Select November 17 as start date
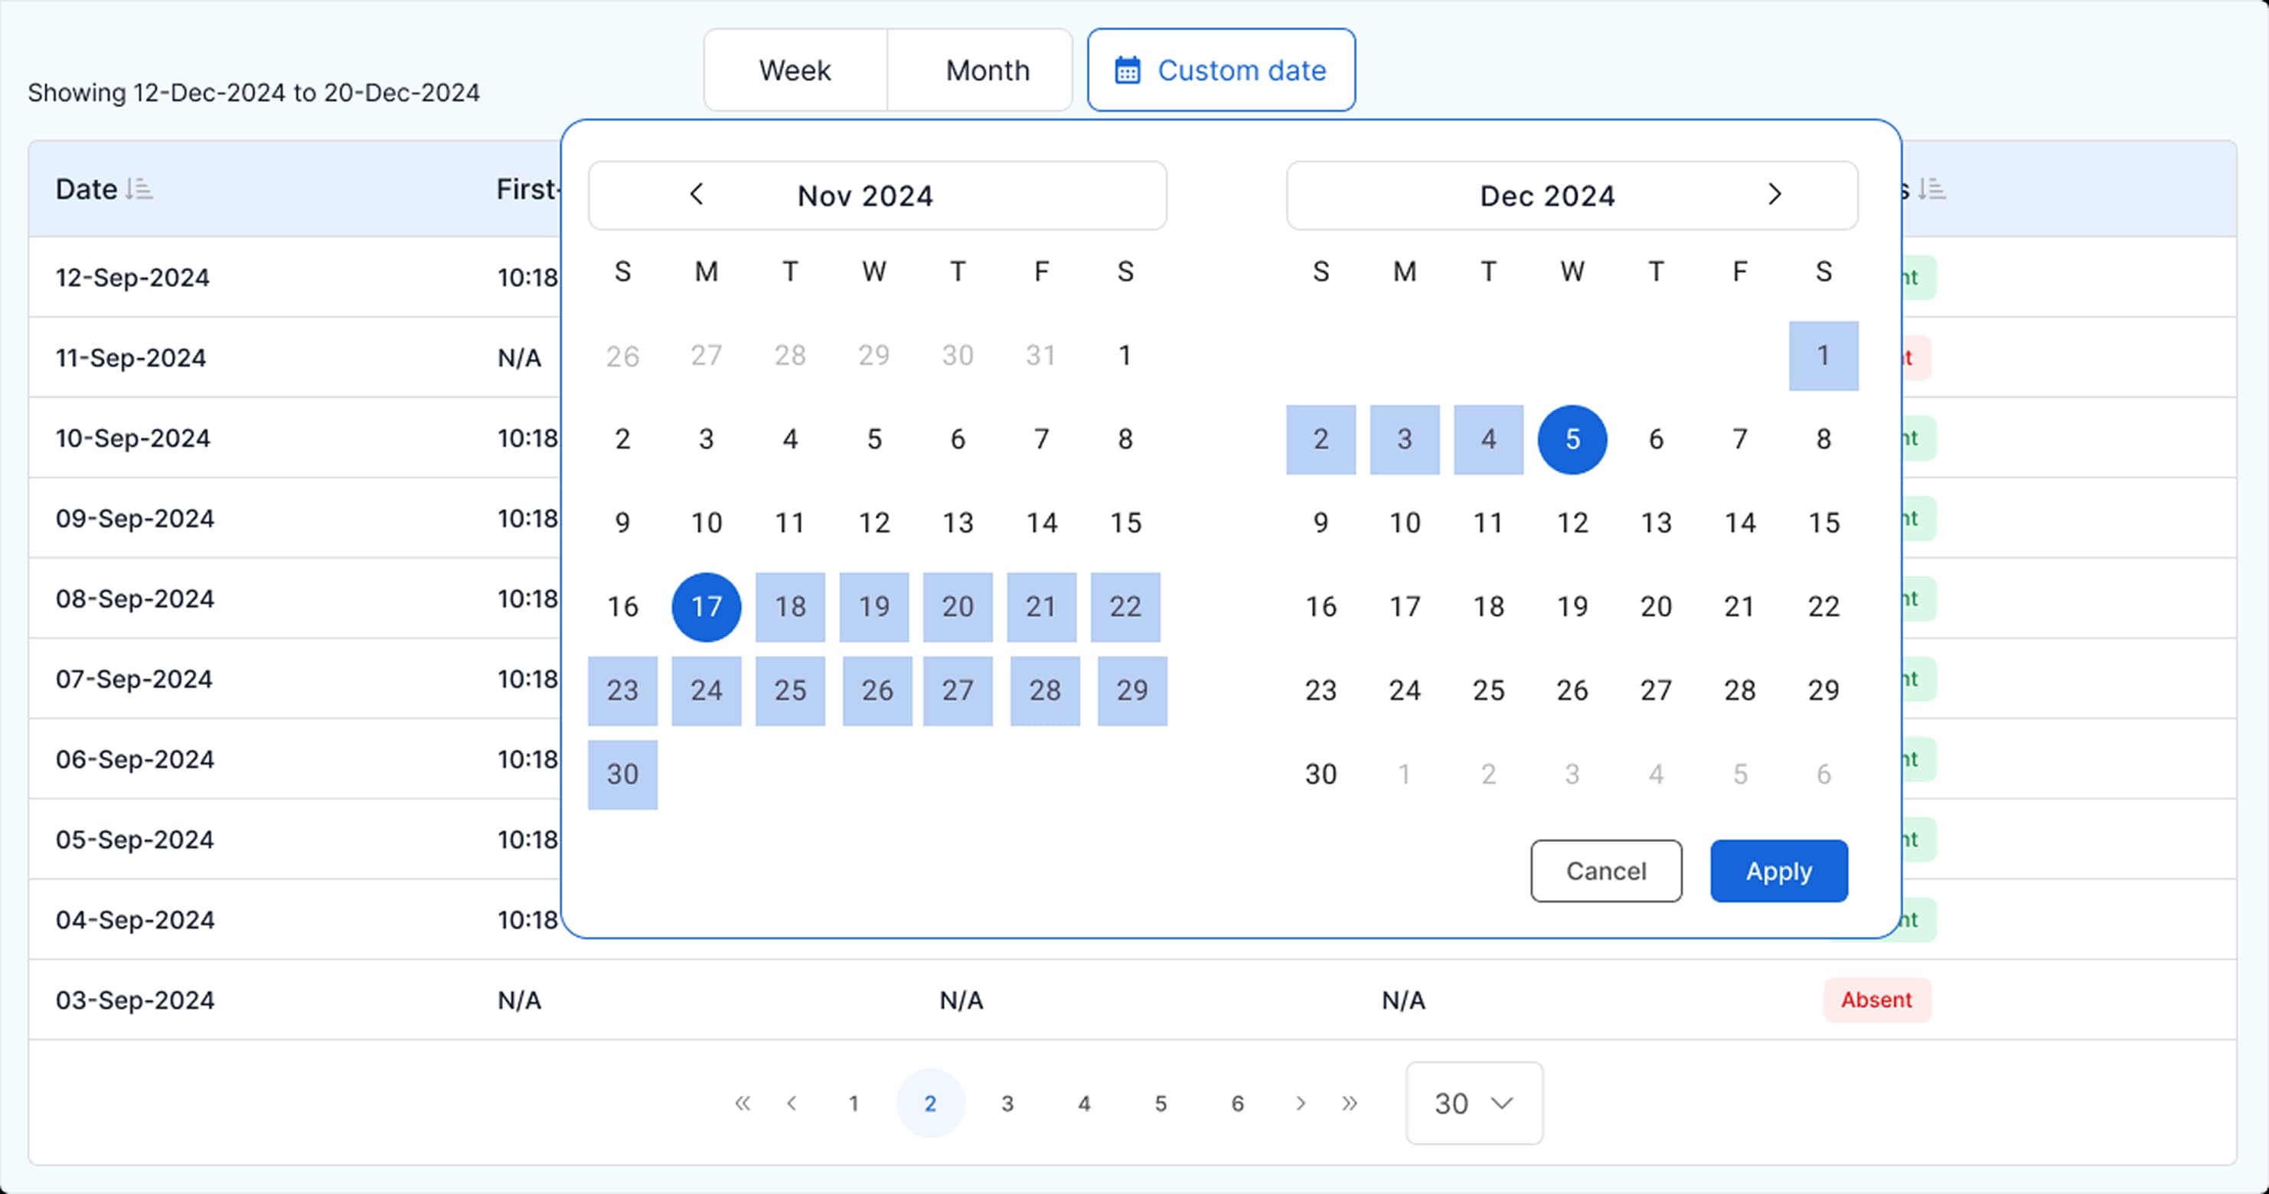Image resolution: width=2269 pixels, height=1194 pixels. pyautogui.click(x=707, y=607)
